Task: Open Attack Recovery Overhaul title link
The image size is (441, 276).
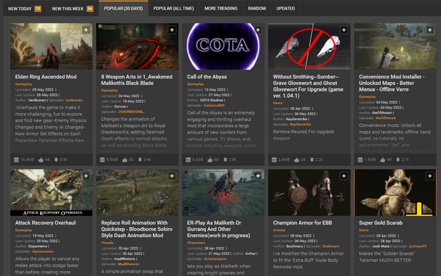Action: tap(45, 223)
